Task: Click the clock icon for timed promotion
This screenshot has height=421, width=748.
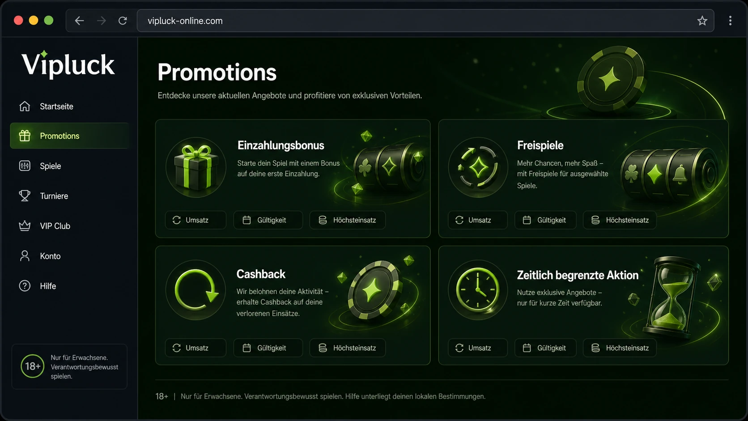Action: 478,290
